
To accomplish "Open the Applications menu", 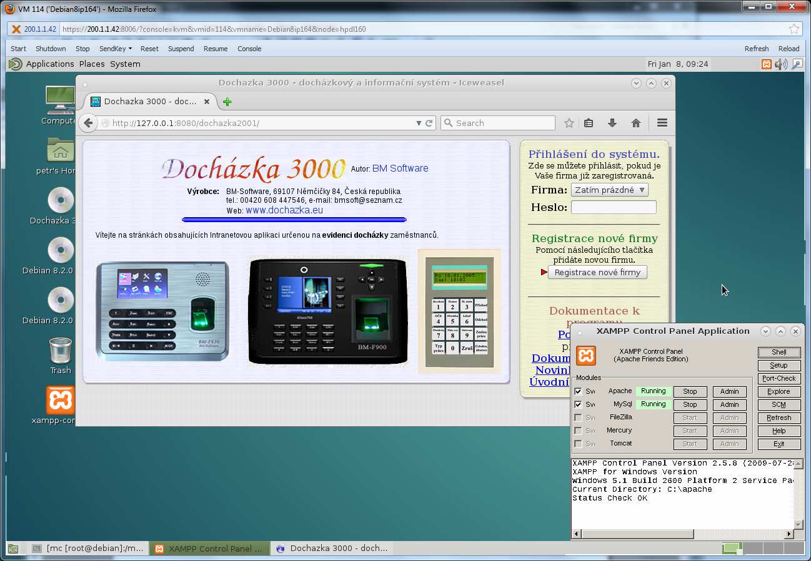I will (50, 64).
